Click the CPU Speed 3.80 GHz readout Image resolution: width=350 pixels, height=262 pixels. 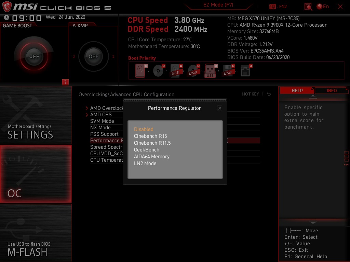pyautogui.click(x=166, y=20)
